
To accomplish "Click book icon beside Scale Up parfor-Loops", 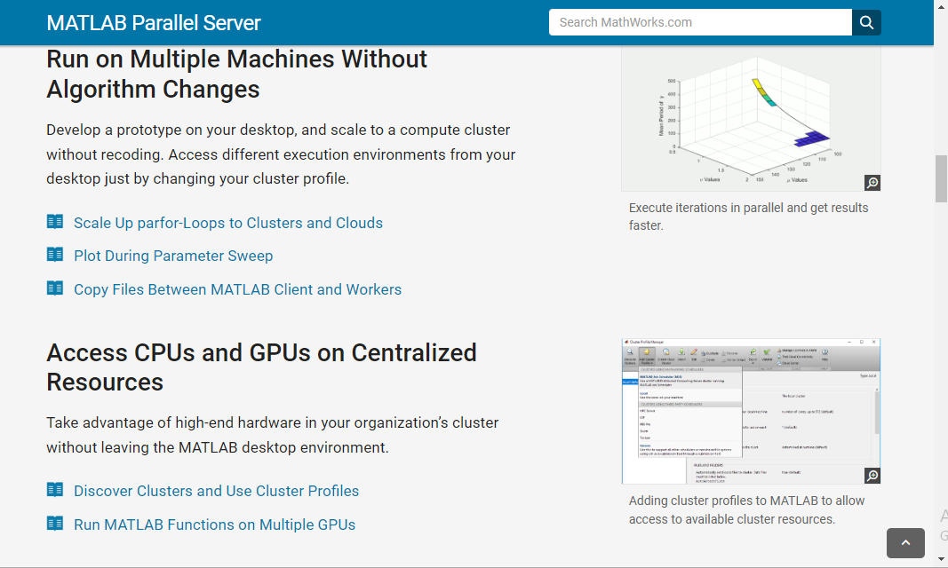I will click(55, 222).
